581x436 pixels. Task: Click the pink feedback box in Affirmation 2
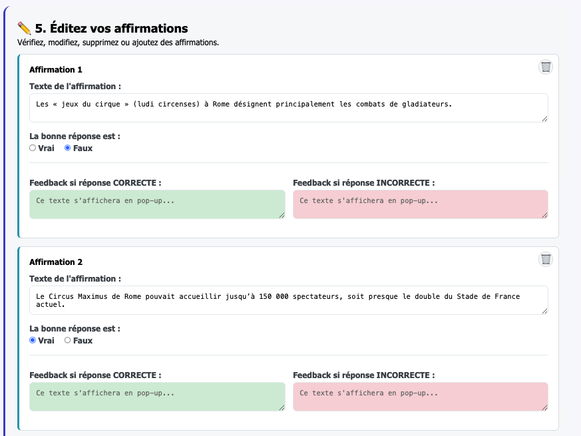coord(420,397)
